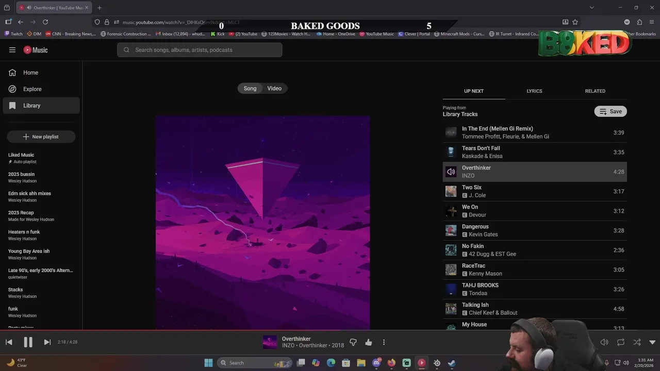Open the Kick bookmark
The image size is (660, 371).
[218, 34]
